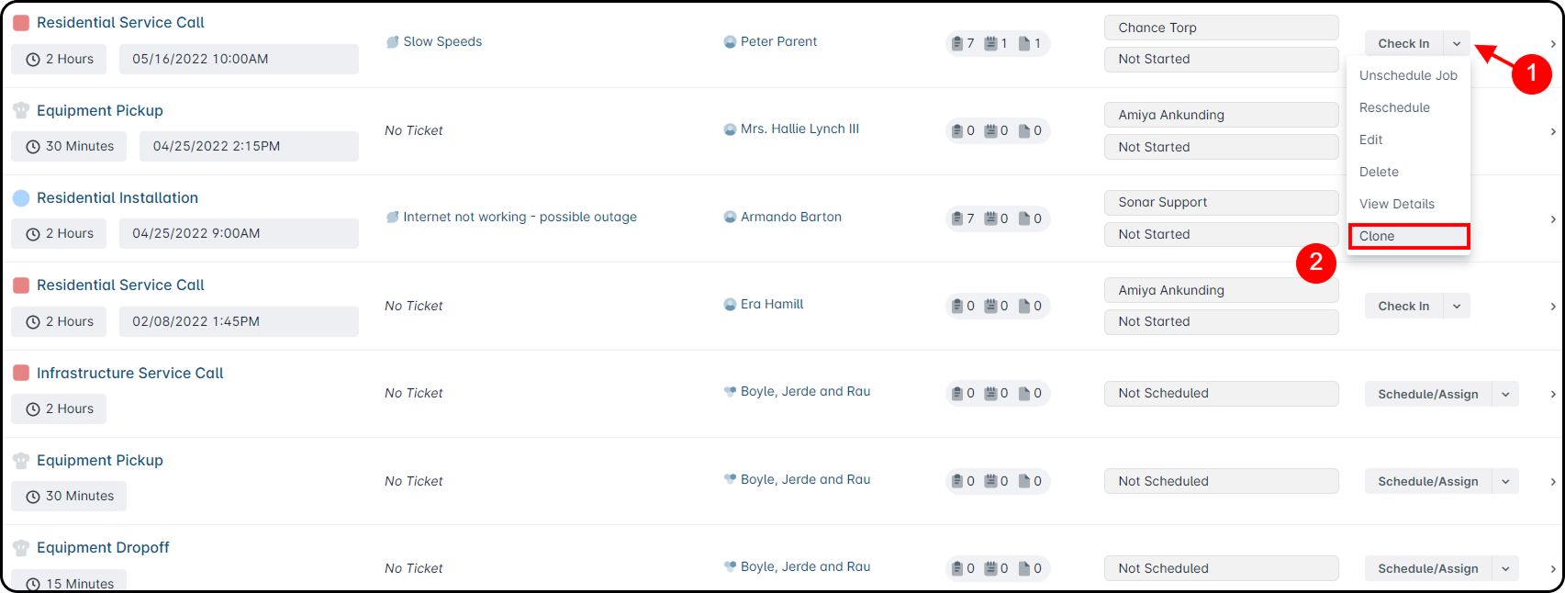This screenshot has width=1565, height=593.
Task: Click the Equipment Dropoff job type icon
Action: 21,548
